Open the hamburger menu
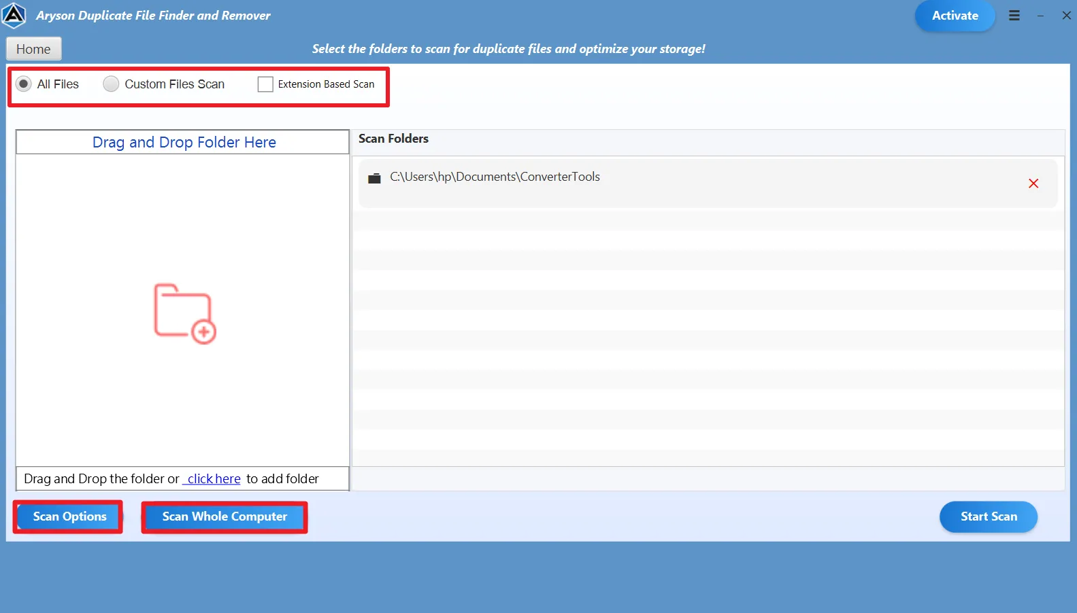This screenshot has height=613, width=1077. (x=1014, y=16)
